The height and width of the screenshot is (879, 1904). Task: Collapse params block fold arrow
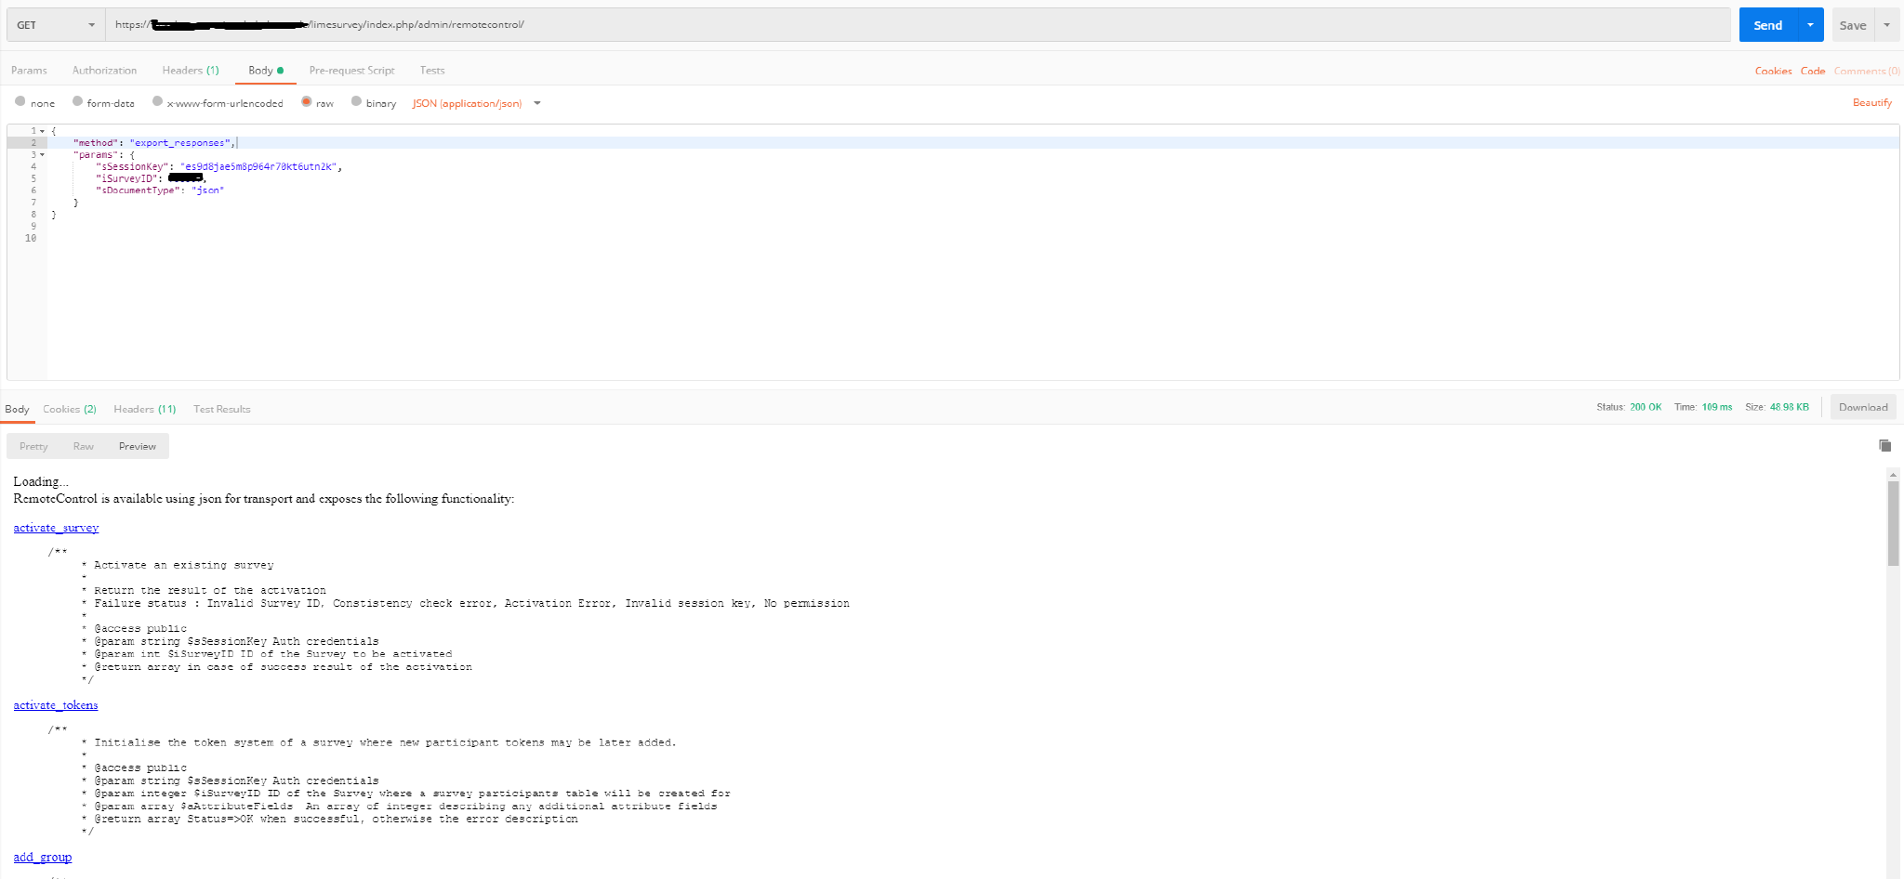tap(43, 155)
